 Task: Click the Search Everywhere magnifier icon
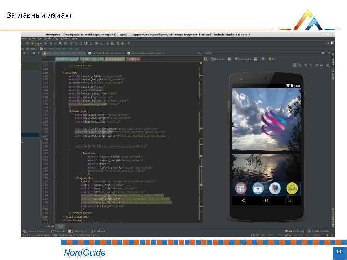(x=327, y=43)
